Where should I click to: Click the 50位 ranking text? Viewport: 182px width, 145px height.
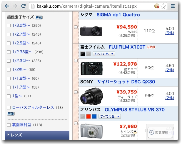[x=149, y=68]
